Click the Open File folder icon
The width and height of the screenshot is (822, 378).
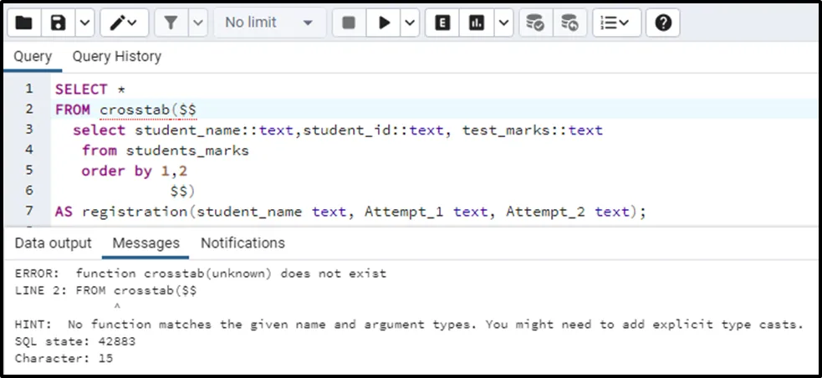[25, 23]
